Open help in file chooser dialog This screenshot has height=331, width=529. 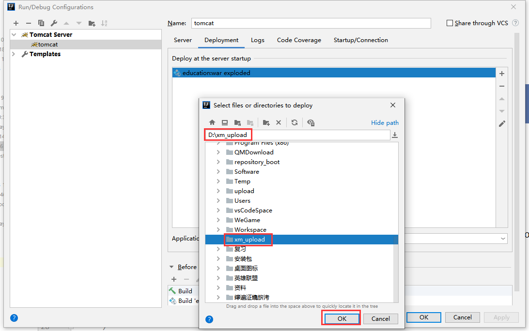209,319
